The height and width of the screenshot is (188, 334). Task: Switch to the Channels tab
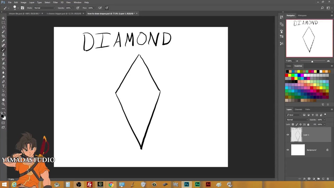point(298,109)
